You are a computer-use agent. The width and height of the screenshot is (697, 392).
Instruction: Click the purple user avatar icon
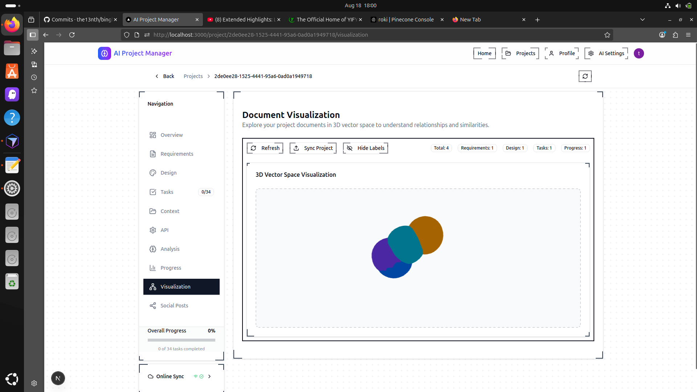point(639,53)
